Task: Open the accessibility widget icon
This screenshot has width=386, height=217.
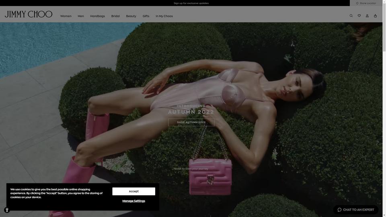Action: (x=7, y=210)
